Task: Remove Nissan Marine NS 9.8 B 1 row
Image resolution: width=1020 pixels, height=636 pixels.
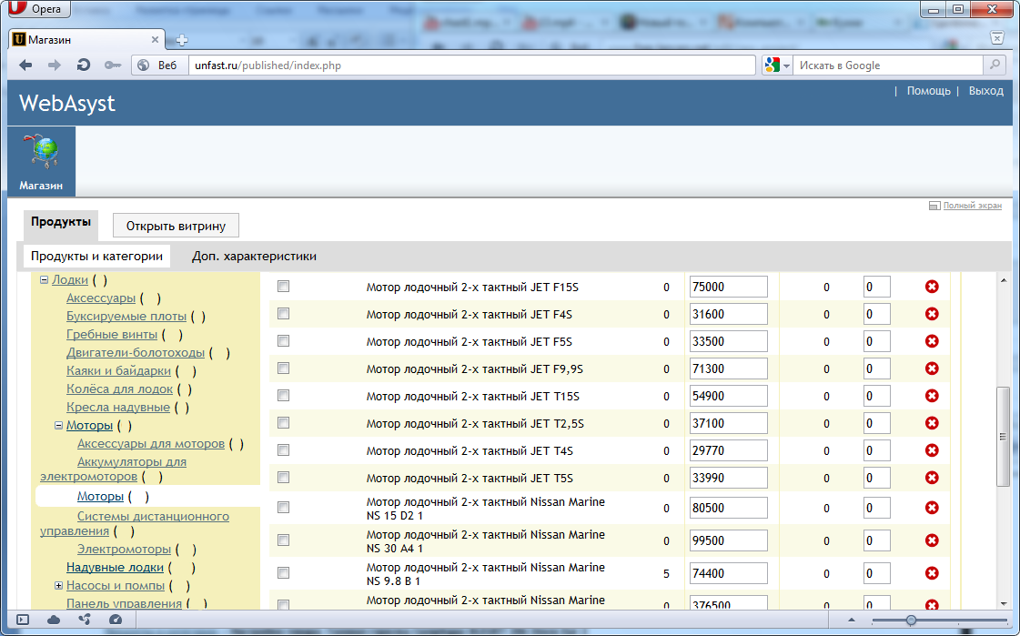Action: 932,573
